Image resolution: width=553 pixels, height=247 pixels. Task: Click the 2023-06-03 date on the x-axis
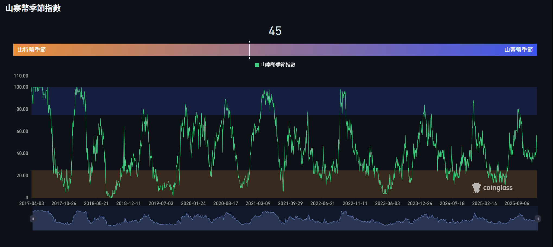[387, 203]
